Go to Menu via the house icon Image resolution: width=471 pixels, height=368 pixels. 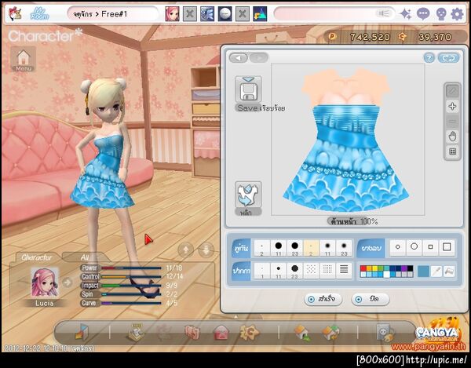(24, 59)
